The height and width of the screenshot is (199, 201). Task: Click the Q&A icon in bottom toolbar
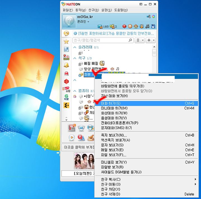(81, 138)
